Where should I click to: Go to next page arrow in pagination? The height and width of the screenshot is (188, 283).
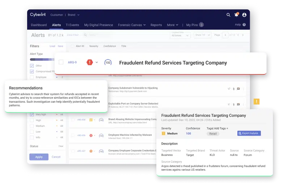pos(243,35)
